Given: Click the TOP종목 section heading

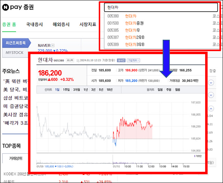Looking at the screenshot, I should tap(11, 146).
